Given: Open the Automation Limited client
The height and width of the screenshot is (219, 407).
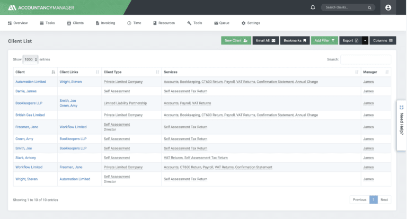Looking at the screenshot, I should (x=31, y=82).
